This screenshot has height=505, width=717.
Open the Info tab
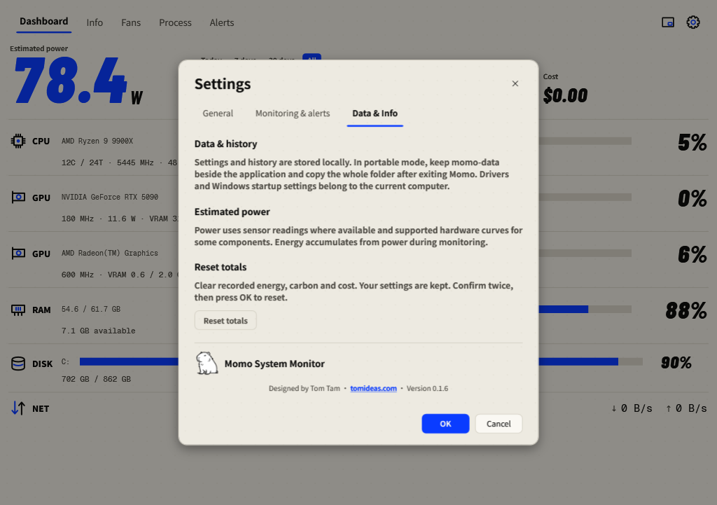point(95,22)
